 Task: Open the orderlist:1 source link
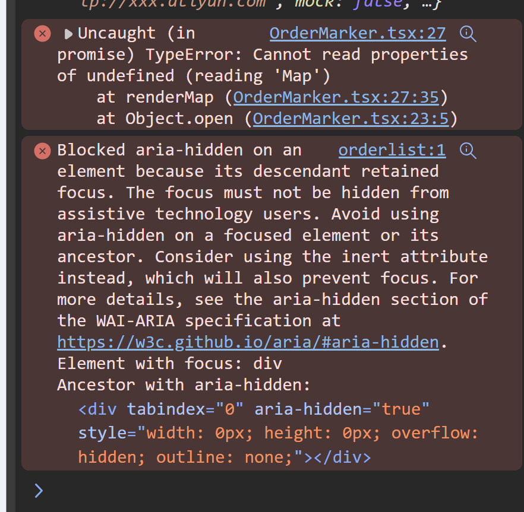coord(392,150)
